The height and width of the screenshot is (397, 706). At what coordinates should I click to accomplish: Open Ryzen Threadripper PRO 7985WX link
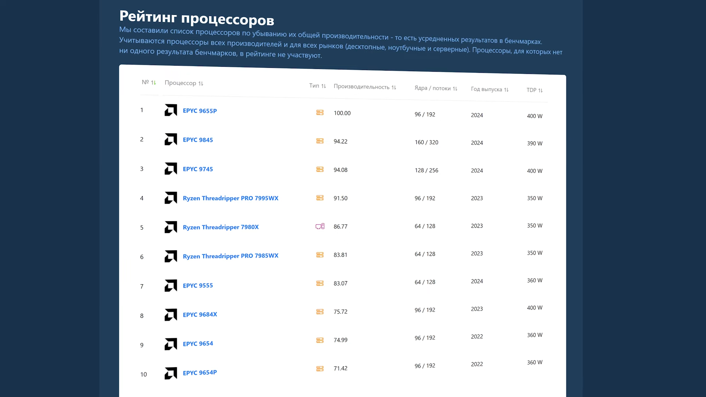tap(231, 256)
